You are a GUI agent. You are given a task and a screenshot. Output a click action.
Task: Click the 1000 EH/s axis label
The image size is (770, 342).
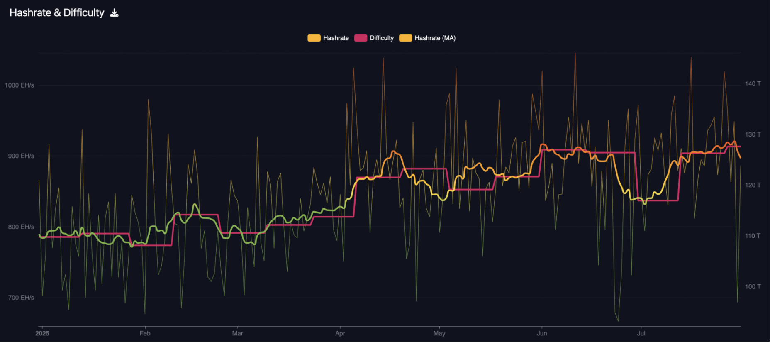point(19,85)
